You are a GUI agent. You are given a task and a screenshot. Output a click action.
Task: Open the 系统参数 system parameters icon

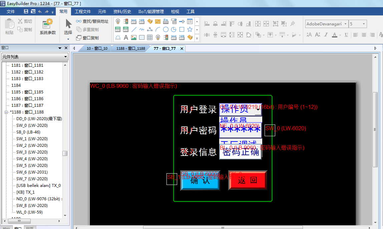(x=48, y=27)
